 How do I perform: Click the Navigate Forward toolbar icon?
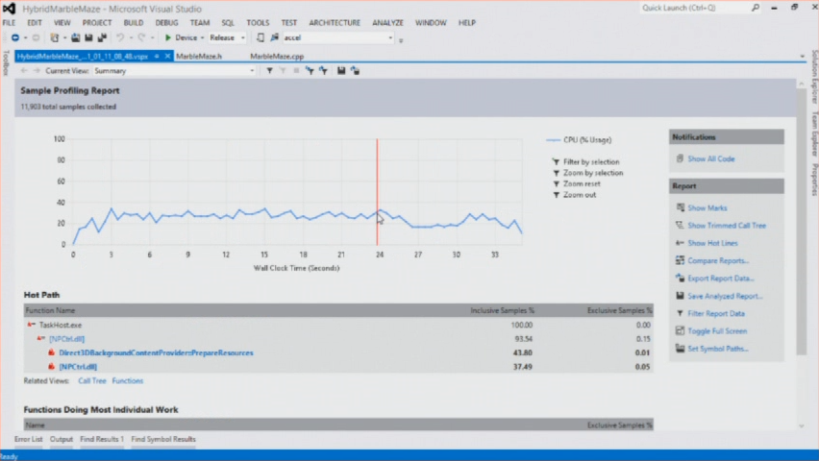[x=36, y=37]
